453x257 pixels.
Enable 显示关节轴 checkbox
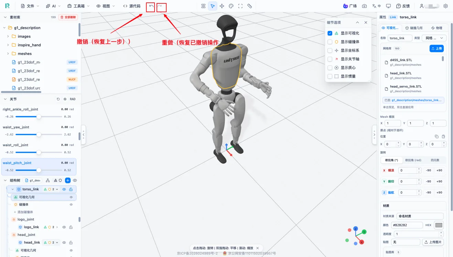(330, 59)
